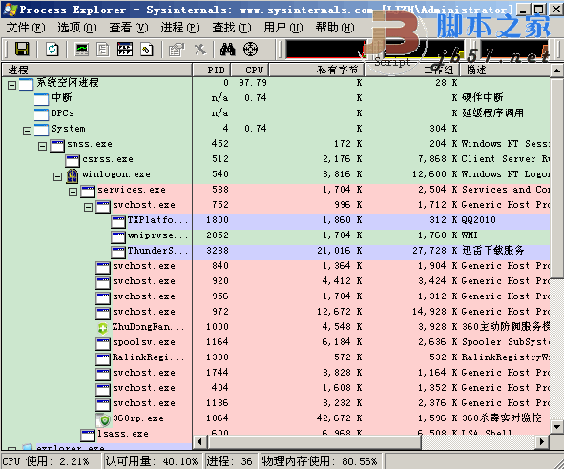Open the 用户(U) menu
The image size is (564, 469).
click(x=283, y=28)
